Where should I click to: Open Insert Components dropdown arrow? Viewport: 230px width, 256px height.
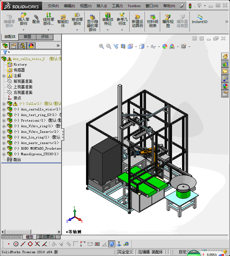pyautogui.click(x=23, y=30)
